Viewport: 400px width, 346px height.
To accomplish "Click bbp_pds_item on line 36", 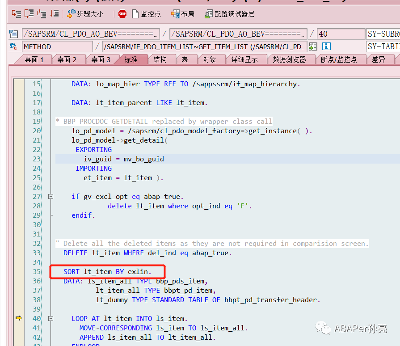I will 180,281.
